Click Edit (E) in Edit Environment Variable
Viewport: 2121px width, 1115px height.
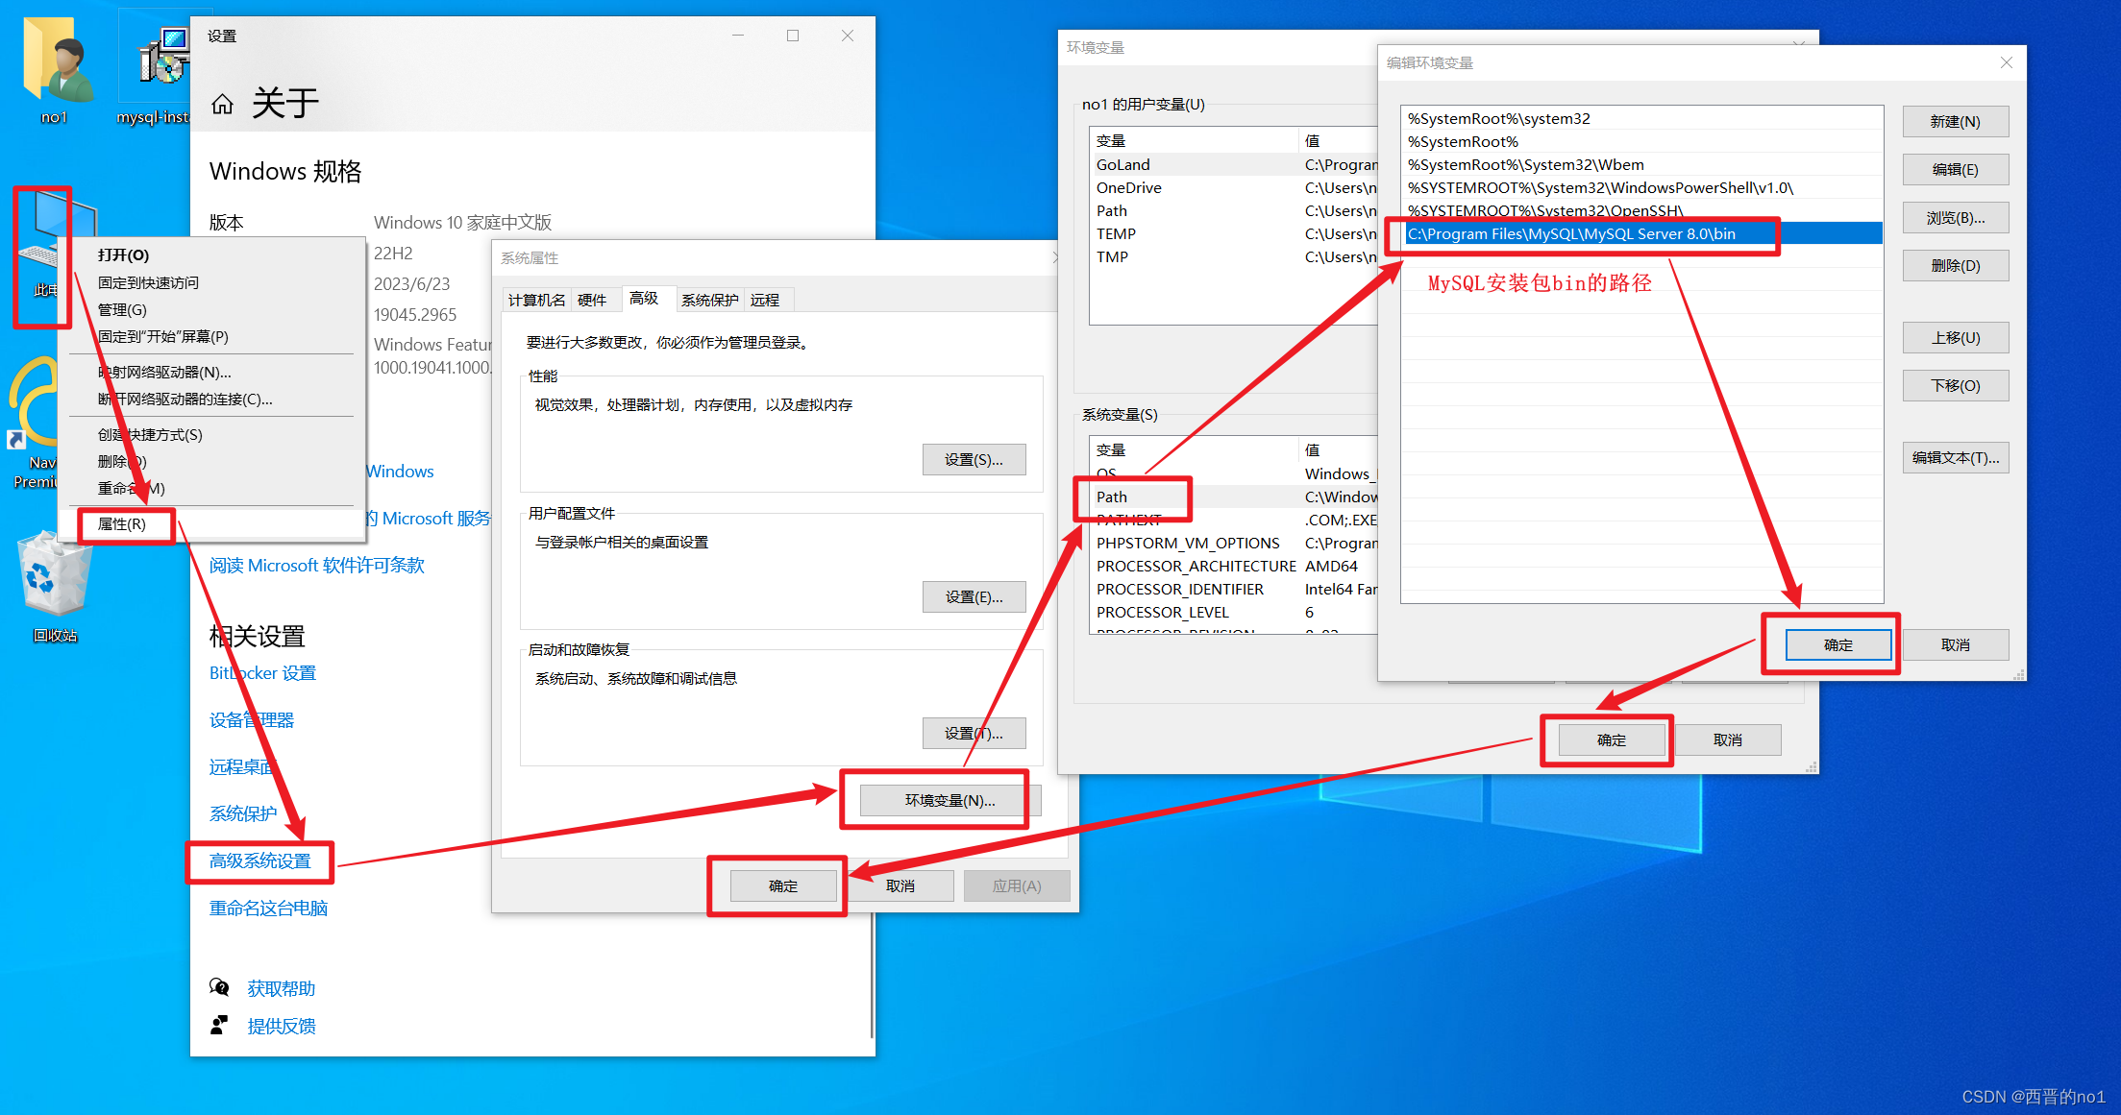point(1956,169)
